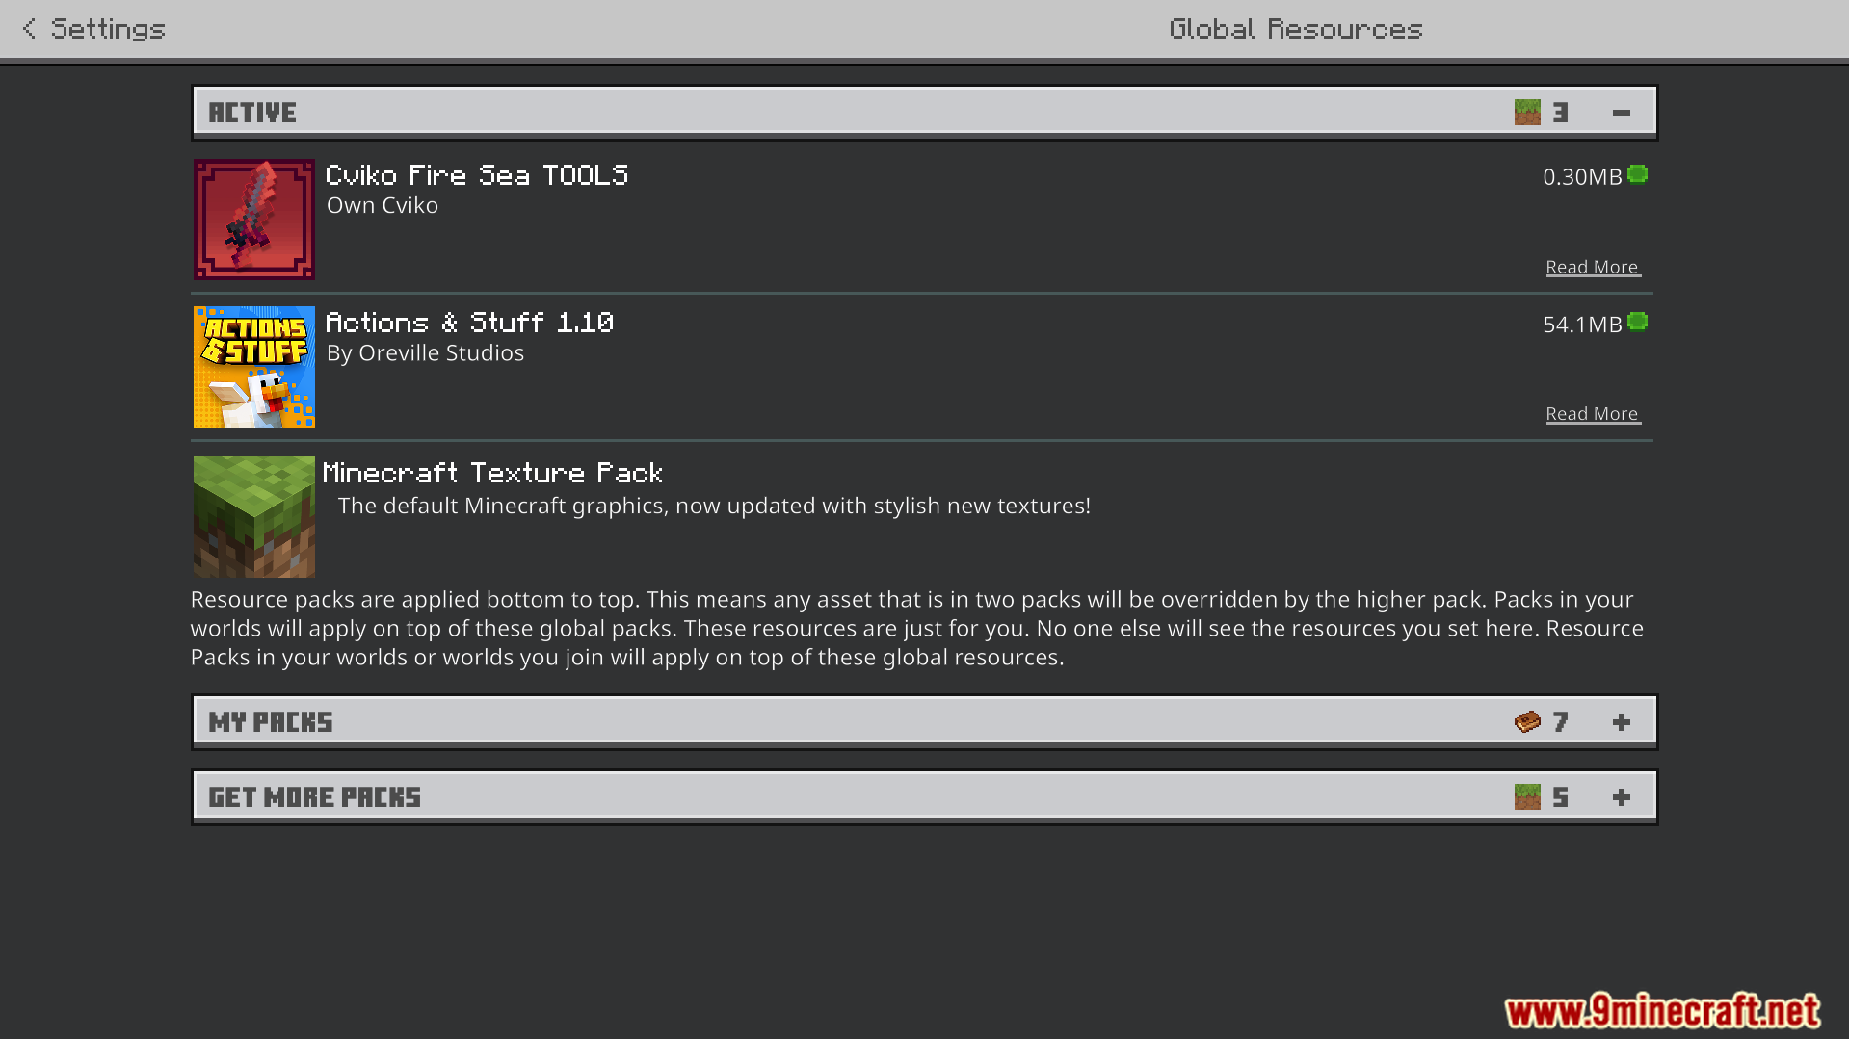Select Actions & Stuff 1.10 title
The image size is (1849, 1039).
point(469,323)
